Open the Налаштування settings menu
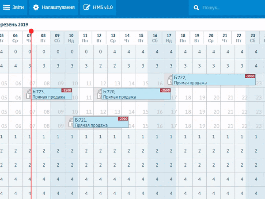 click(x=53, y=8)
